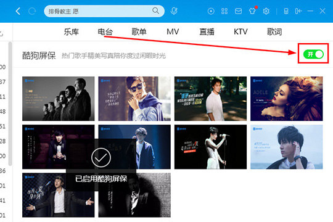
Task: Select the woman singing at microphone thumbnail
Action: click(210, 147)
